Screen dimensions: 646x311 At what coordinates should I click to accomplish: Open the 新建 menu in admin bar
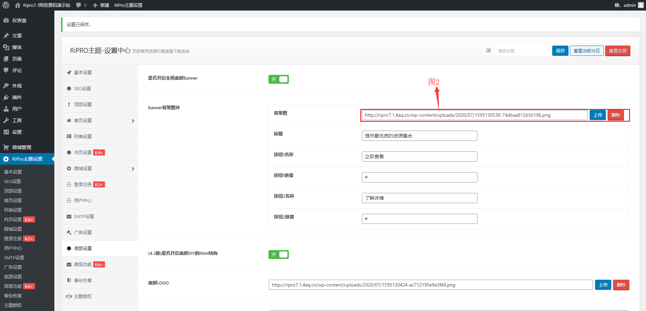(101, 5)
